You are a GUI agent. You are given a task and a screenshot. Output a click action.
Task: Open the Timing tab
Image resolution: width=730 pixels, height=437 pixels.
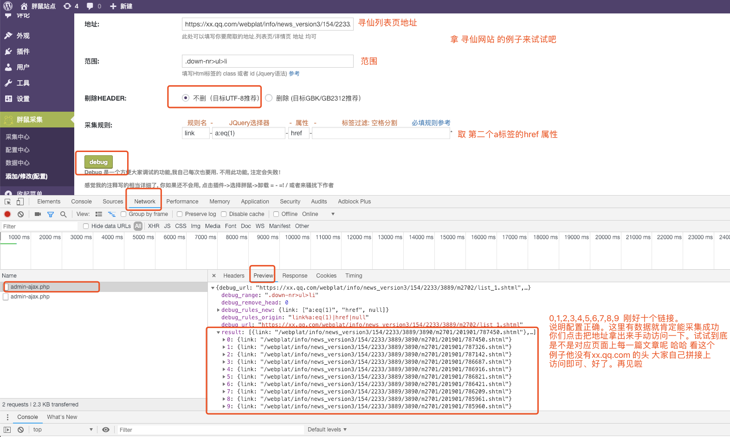[354, 276]
